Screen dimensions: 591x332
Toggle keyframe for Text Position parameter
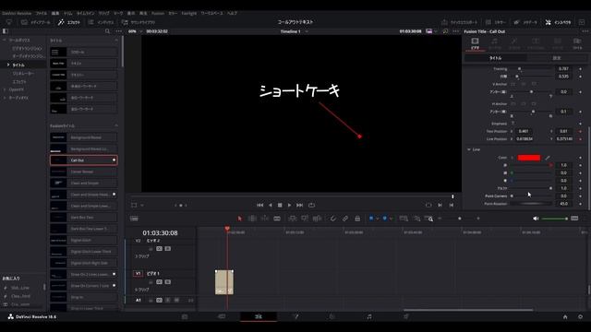pyautogui.click(x=581, y=131)
